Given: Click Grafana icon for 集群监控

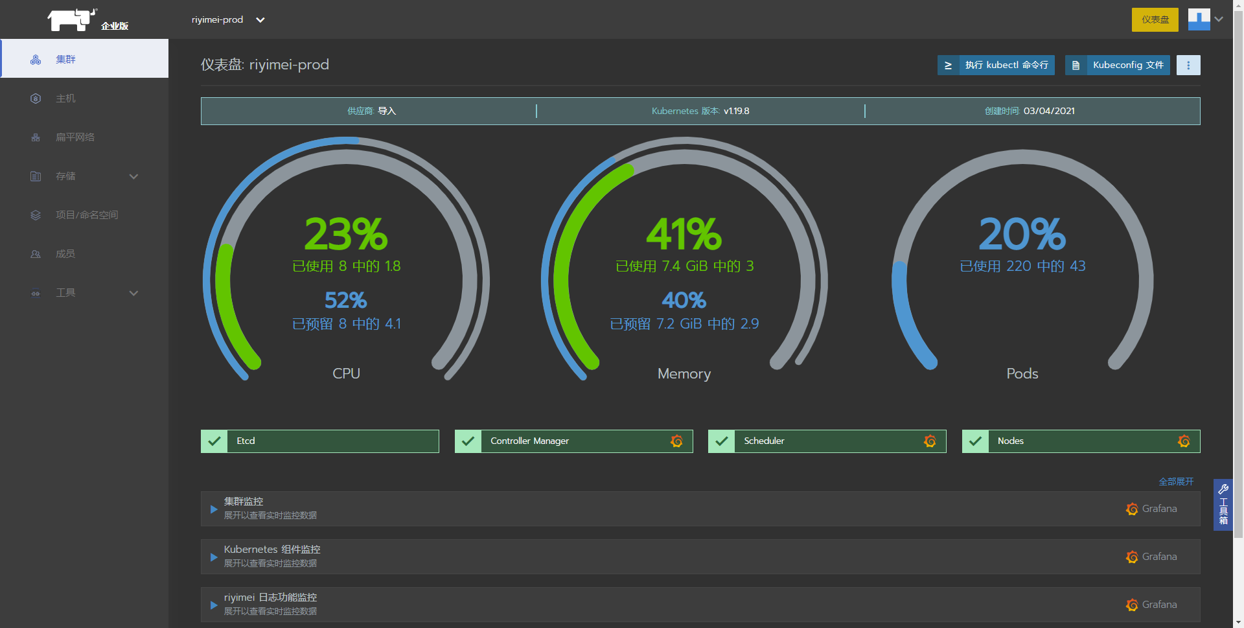Looking at the screenshot, I should point(1132,509).
